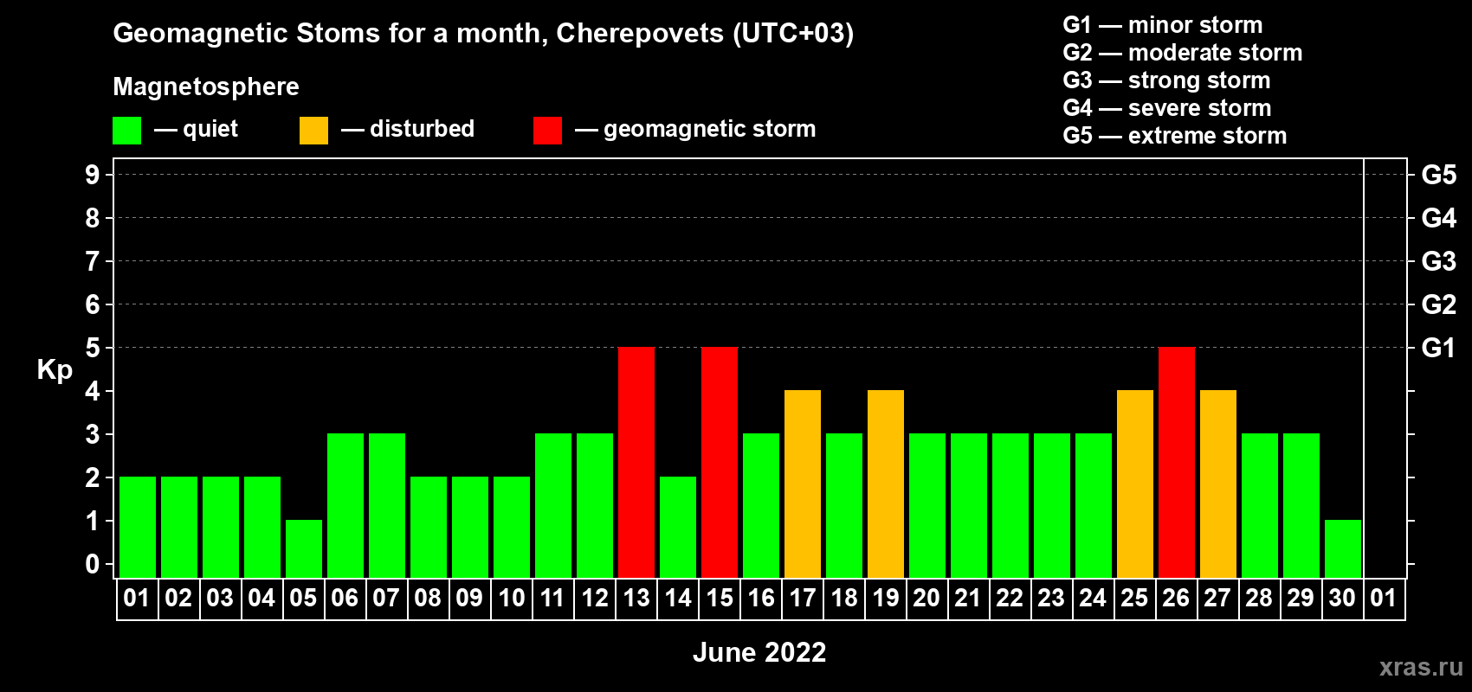The image size is (1472, 692).
Task: Click the Kp axis value 5
Action: [93, 348]
